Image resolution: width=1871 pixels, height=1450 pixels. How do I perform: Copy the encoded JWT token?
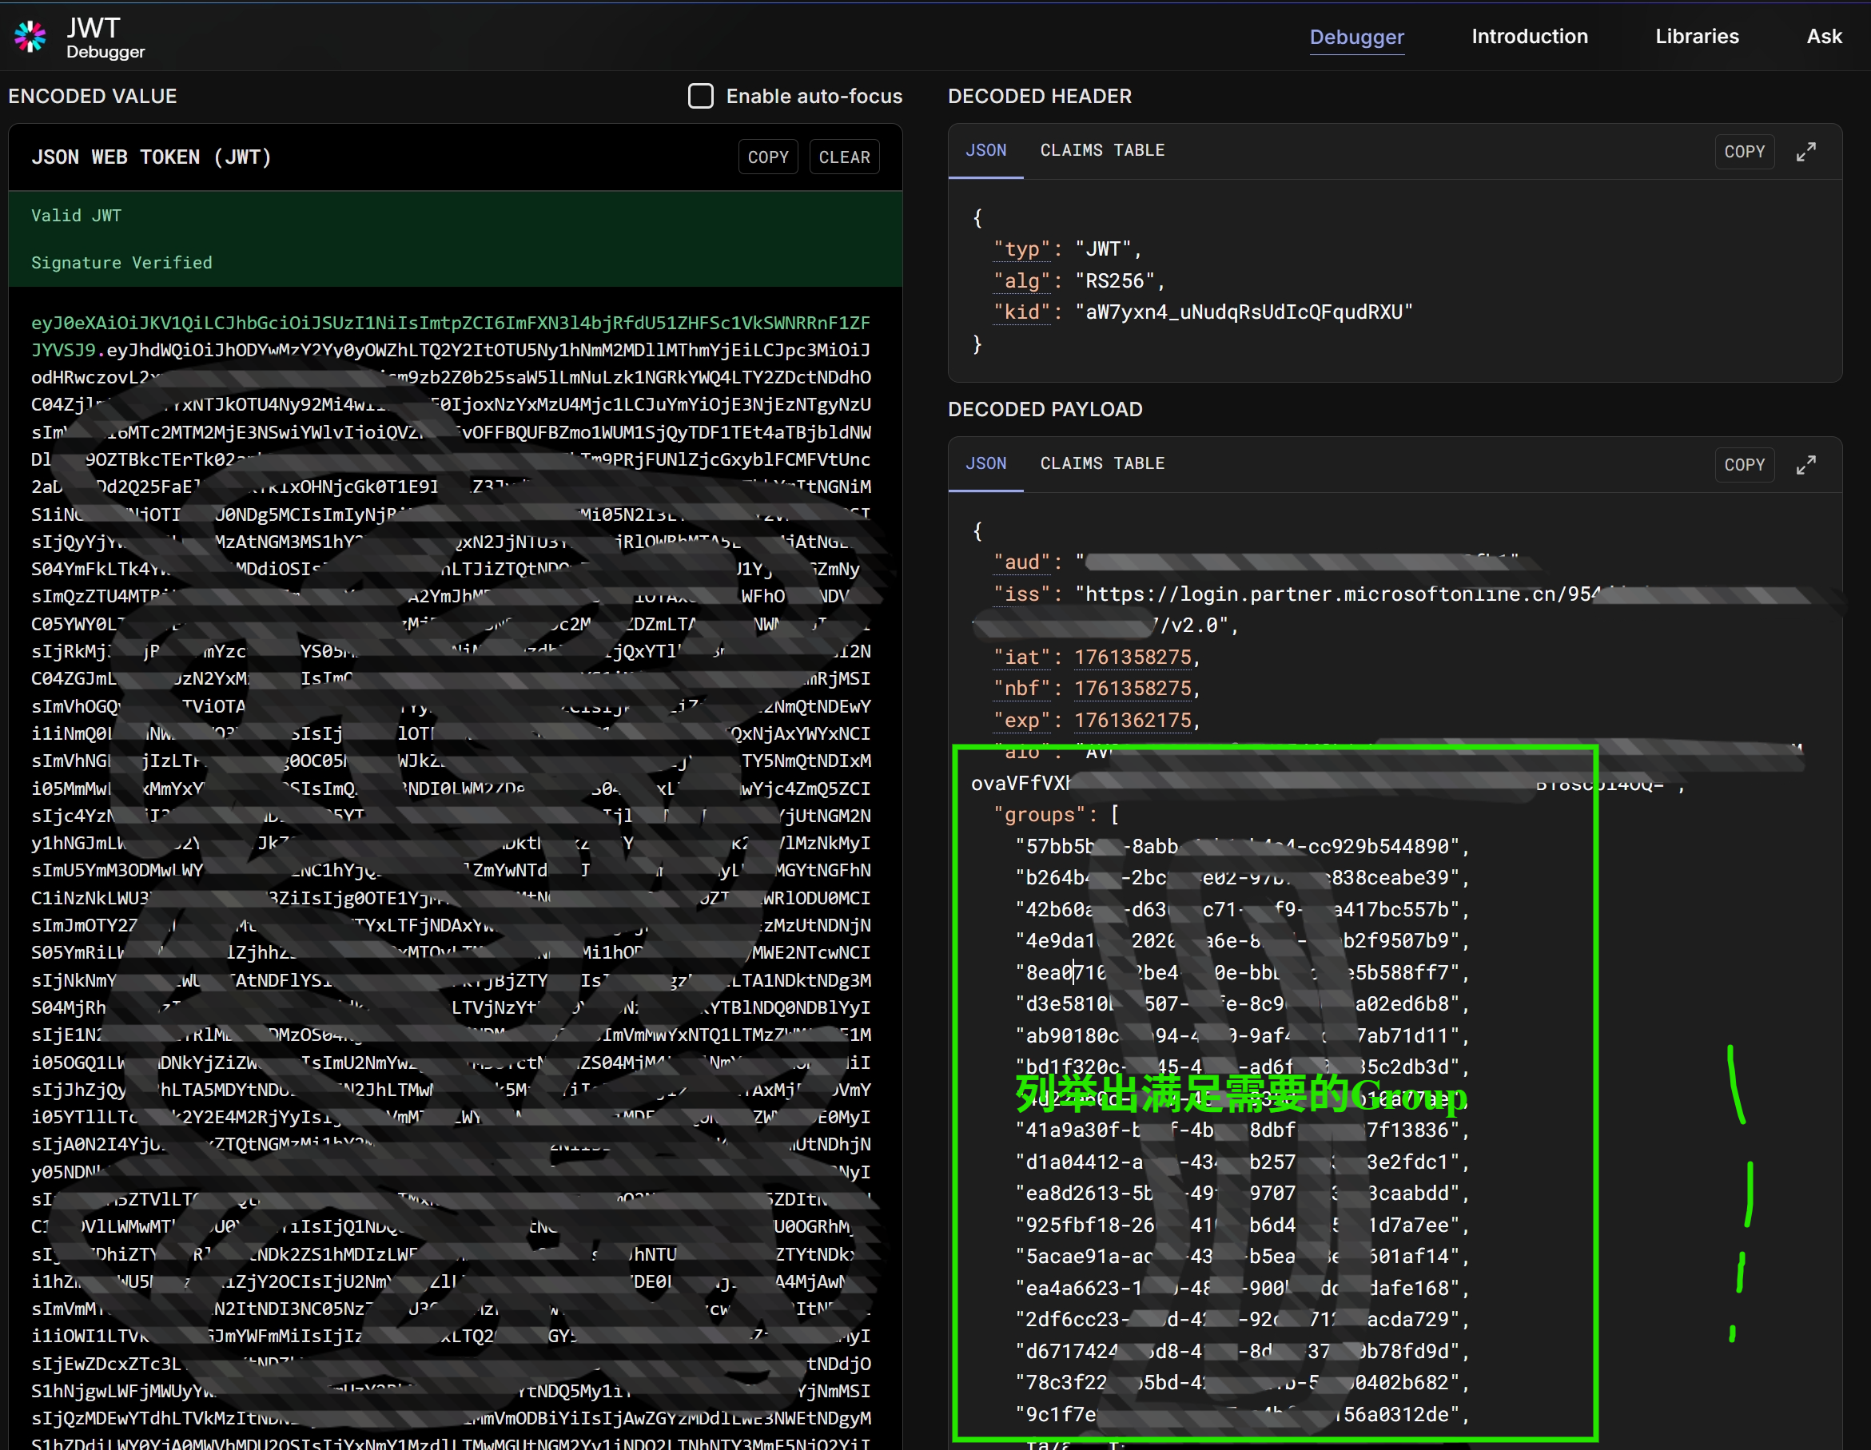point(766,157)
